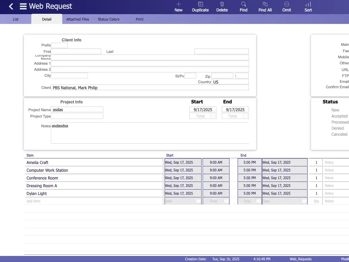Focus the Company Name field
The width and height of the screenshot is (349, 262).
(150, 58)
